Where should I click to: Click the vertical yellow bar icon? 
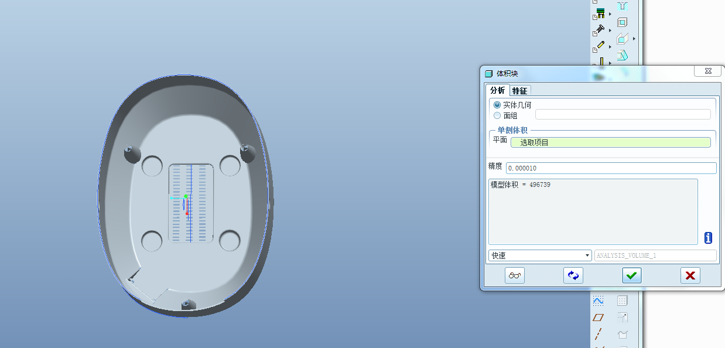pos(601,61)
